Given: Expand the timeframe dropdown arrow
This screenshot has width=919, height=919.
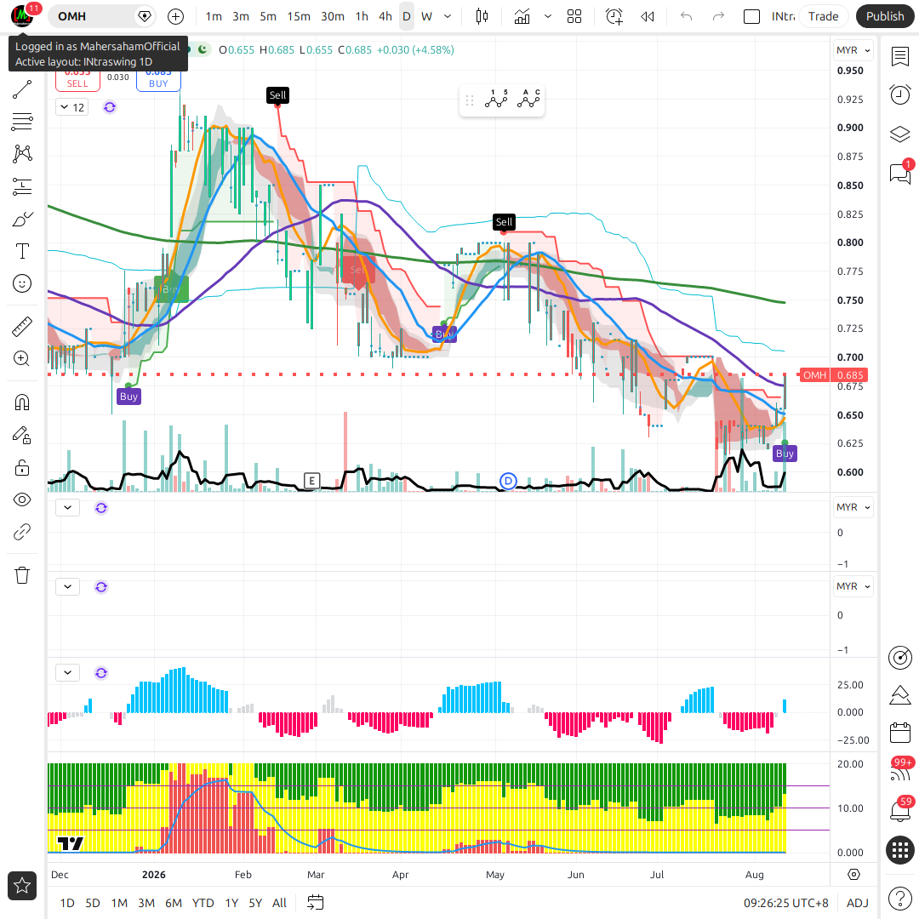Looking at the screenshot, I should tap(448, 16).
